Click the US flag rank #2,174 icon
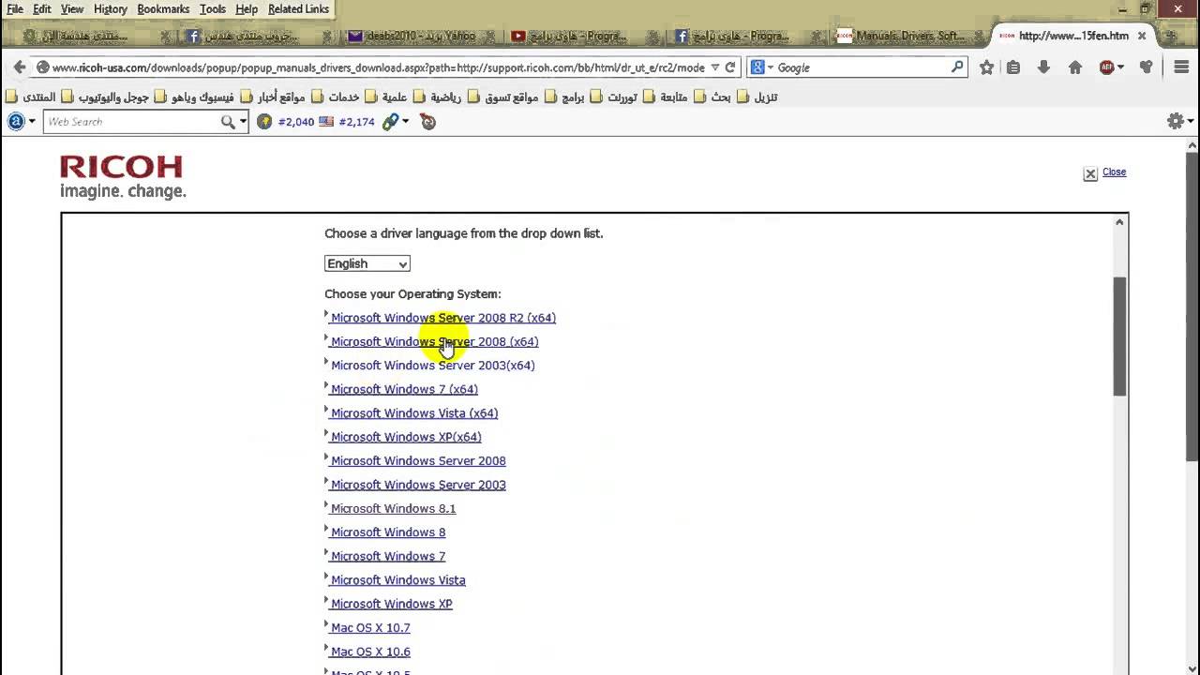Image resolution: width=1200 pixels, height=675 pixels. tap(326, 122)
